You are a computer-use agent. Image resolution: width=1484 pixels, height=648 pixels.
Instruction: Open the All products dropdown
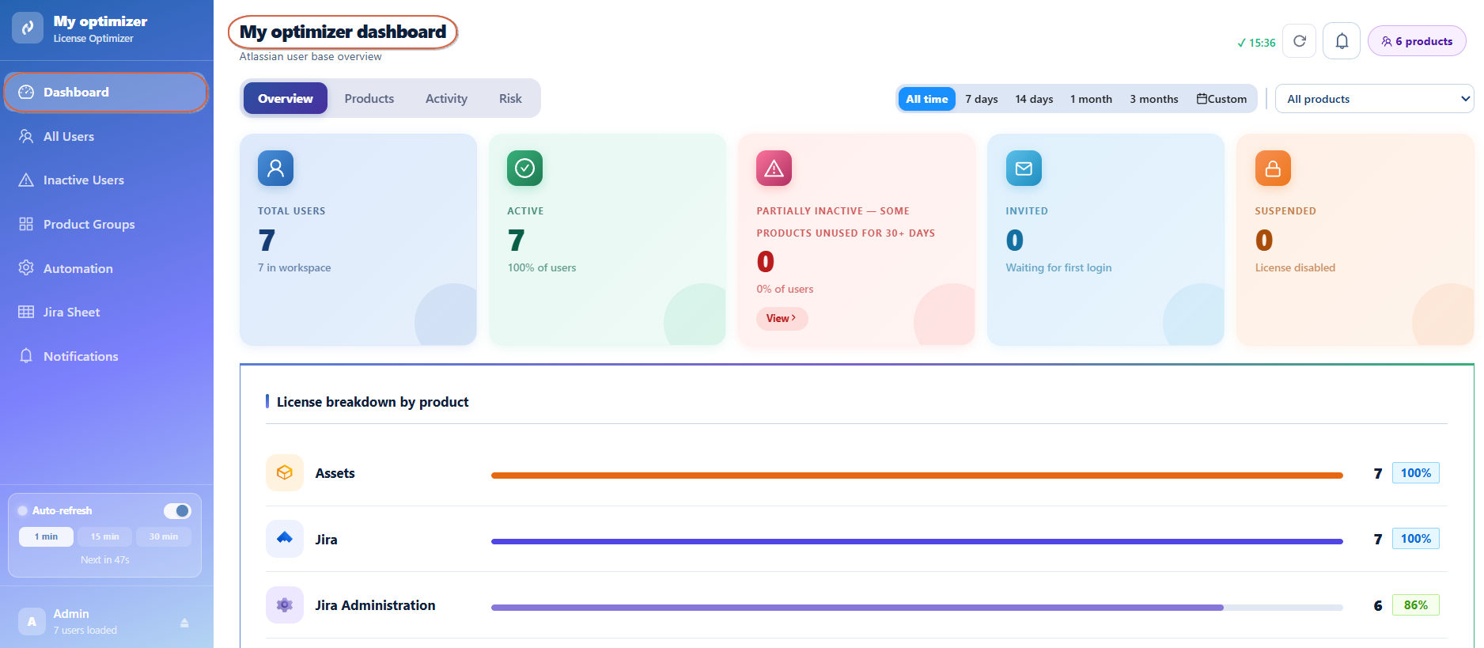tap(1374, 99)
